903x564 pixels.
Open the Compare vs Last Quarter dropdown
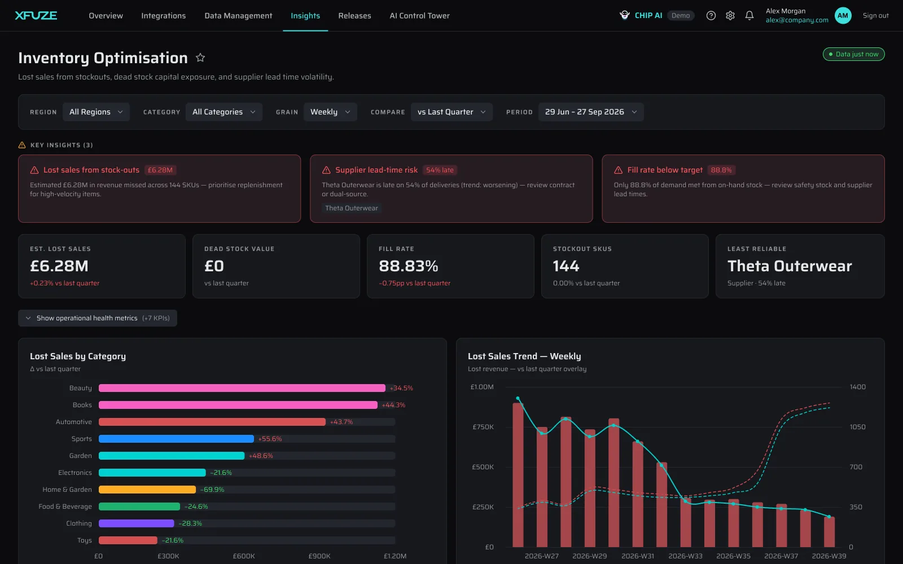coord(451,112)
